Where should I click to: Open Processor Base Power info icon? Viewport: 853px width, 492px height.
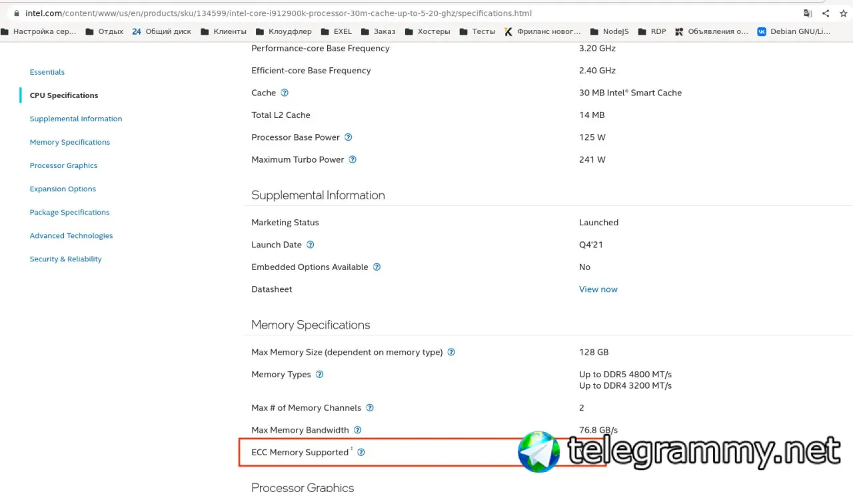click(348, 137)
